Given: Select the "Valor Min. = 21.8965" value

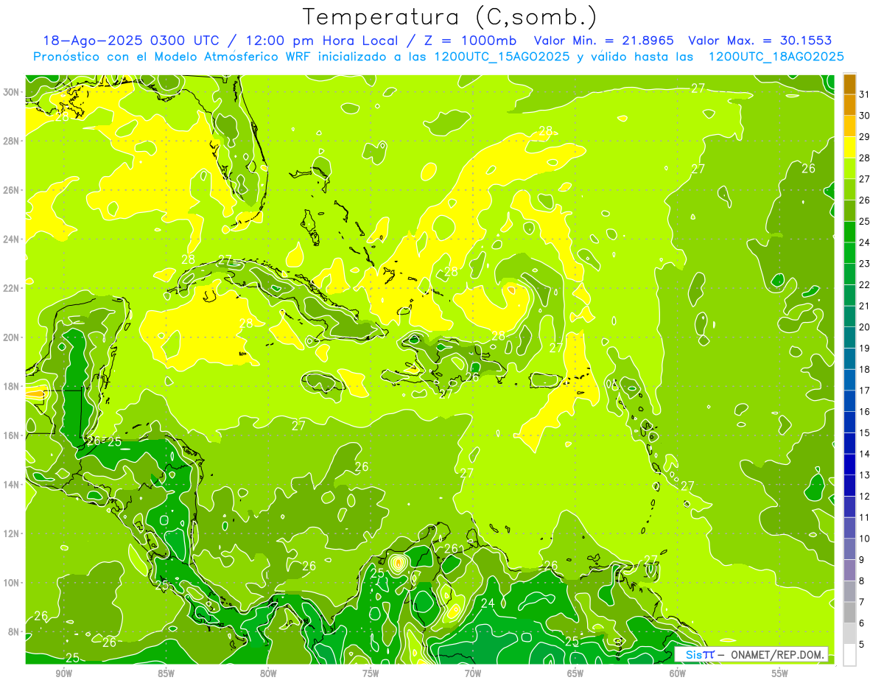Looking at the screenshot, I should click(x=604, y=41).
